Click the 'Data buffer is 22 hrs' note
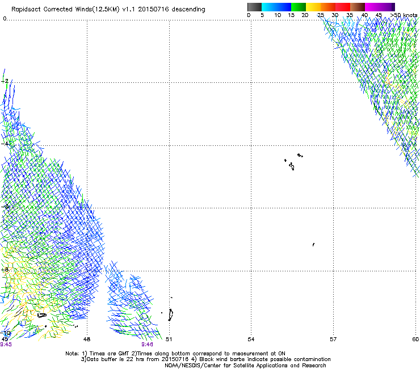 click(206, 359)
